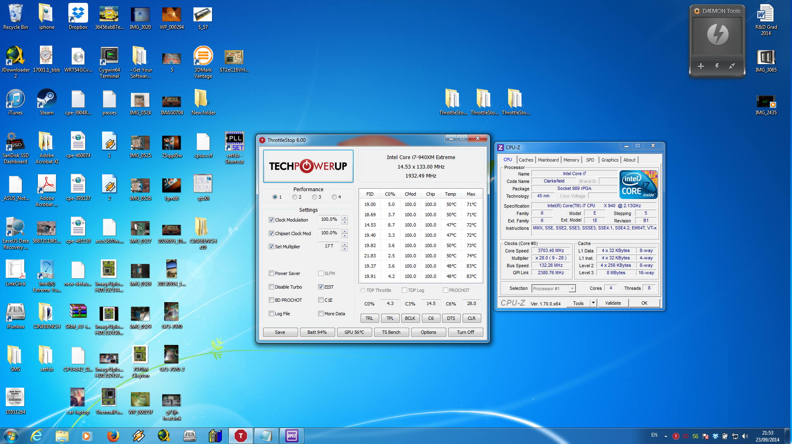The image size is (792, 444).
Task: Click the Validate button in CPU-Z
Action: click(613, 303)
